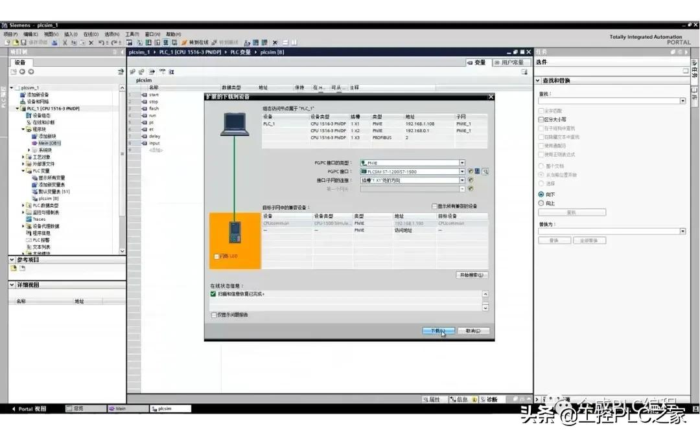Viewport: 700px width, 437px height.
Task: Collapse the PLC_1 [CPU 1516-3 PN/DP] tree node
Action: click(17, 108)
